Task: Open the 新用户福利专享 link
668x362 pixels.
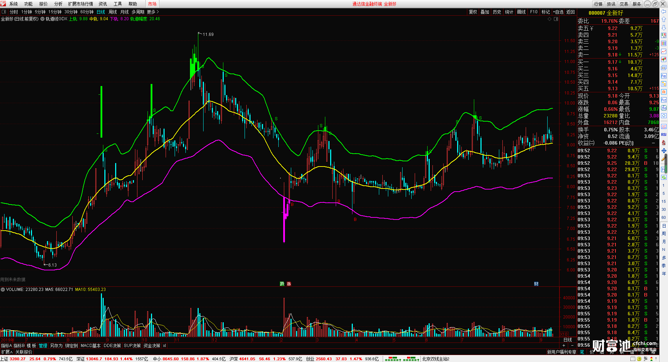Action: 562,352
